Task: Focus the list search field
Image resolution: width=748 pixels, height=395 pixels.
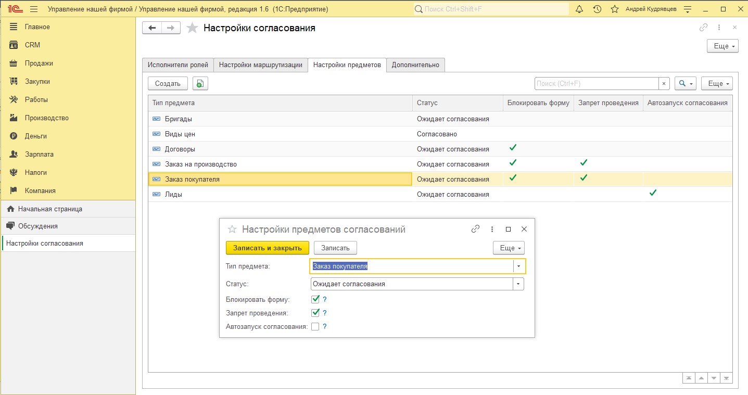Action: click(597, 83)
